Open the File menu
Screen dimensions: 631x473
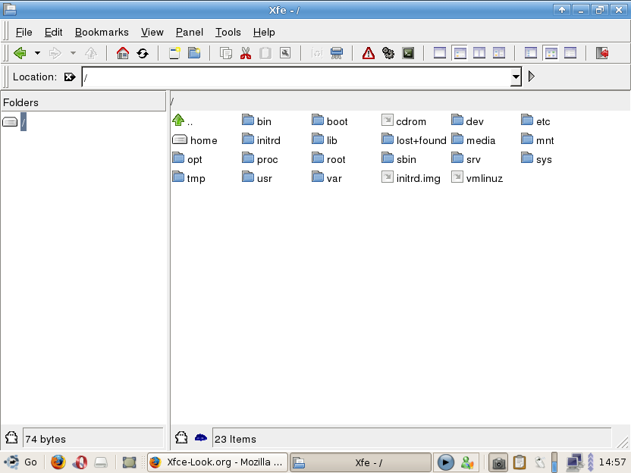pos(24,32)
